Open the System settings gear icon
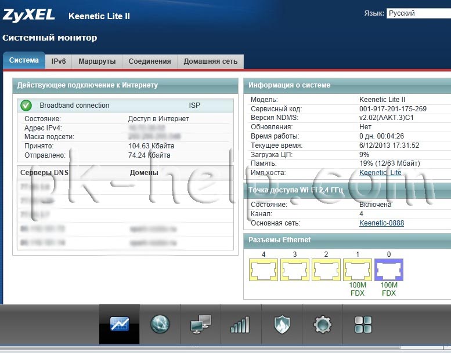 point(322,324)
